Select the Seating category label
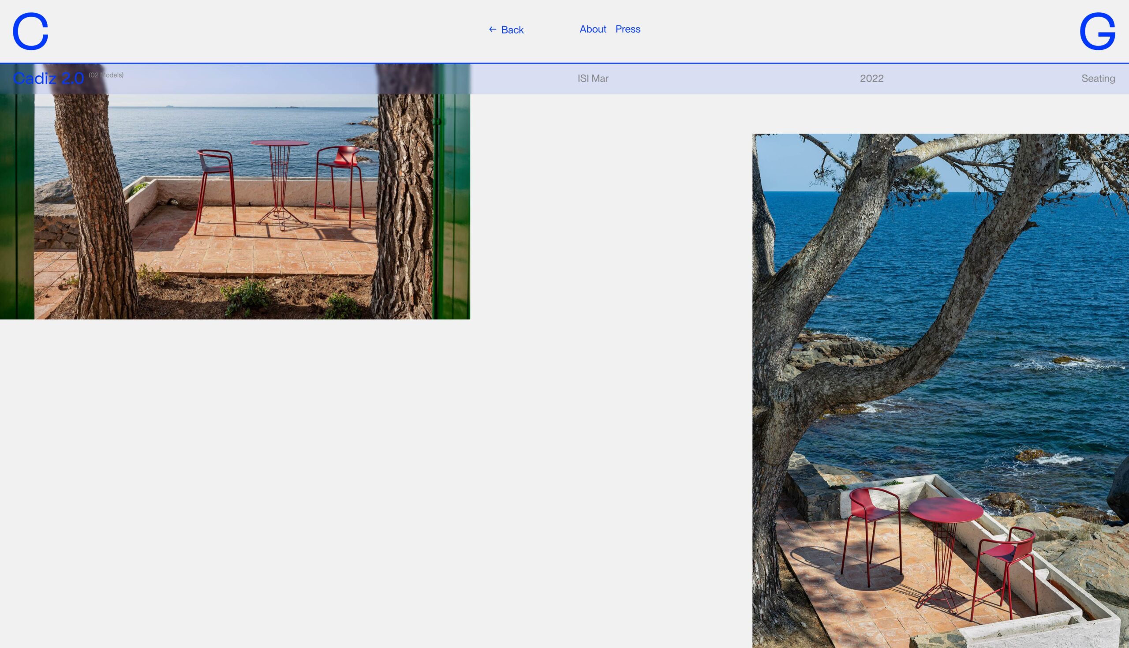This screenshot has width=1129, height=648. point(1097,79)
